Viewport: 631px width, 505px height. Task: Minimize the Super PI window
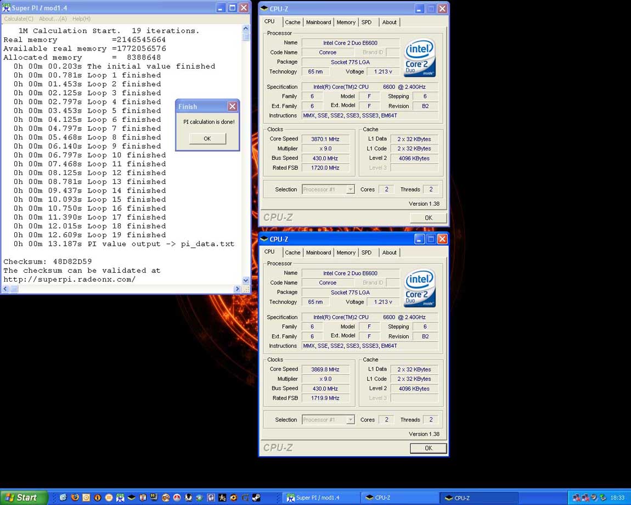click(x=221, y=8)
